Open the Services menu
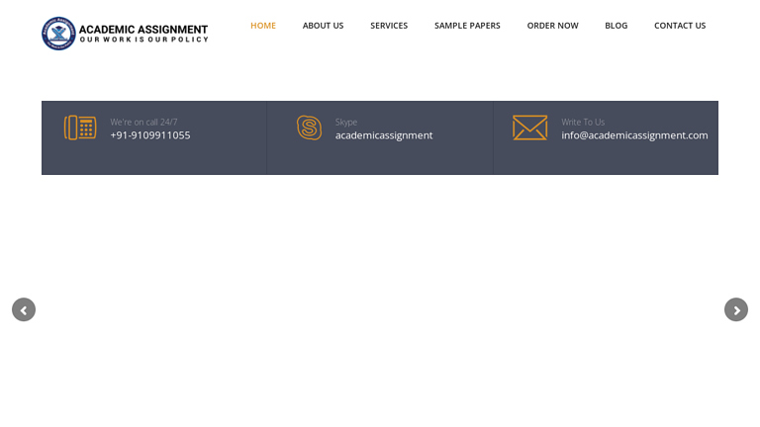 click(389, 26)
